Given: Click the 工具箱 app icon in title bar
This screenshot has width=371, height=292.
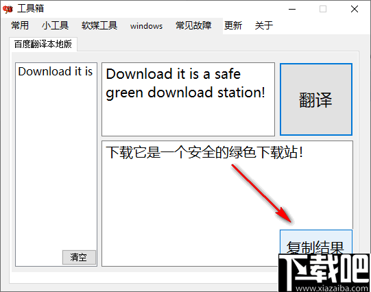Looking at the screenshot, I should tap(8, 9).
